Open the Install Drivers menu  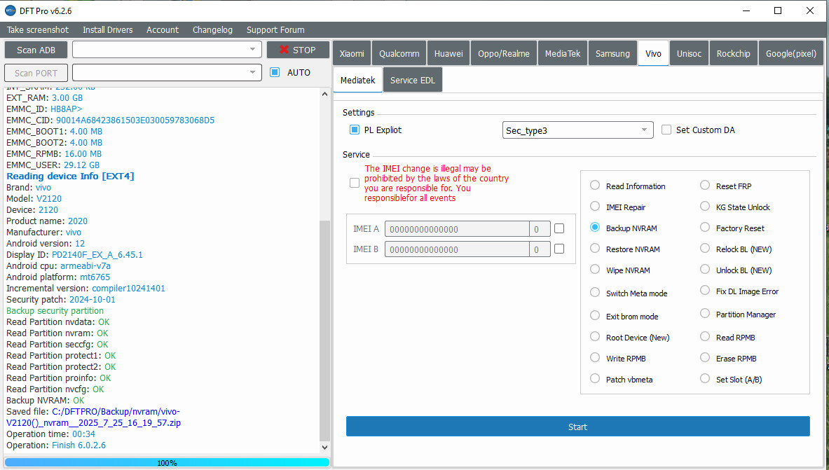coord(107,30)
